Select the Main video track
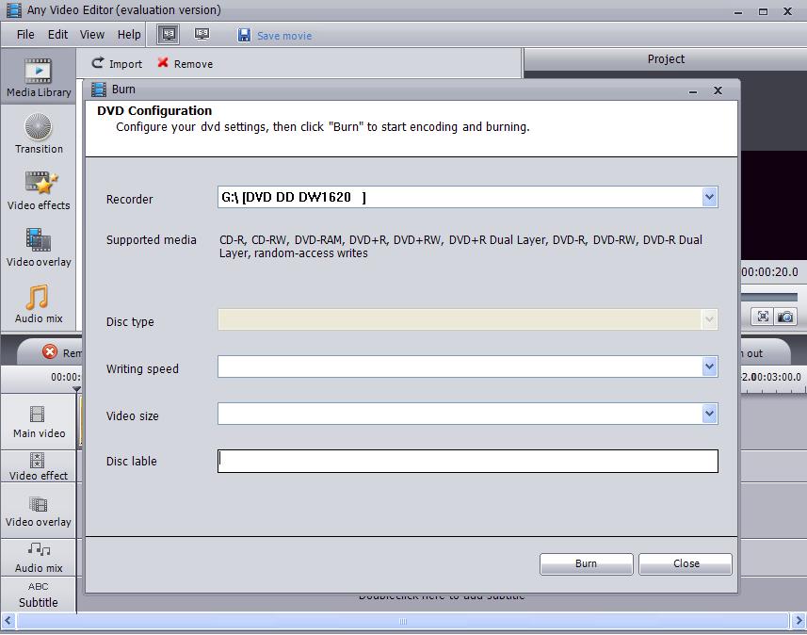The image size is (807, 635). point(39,422)
